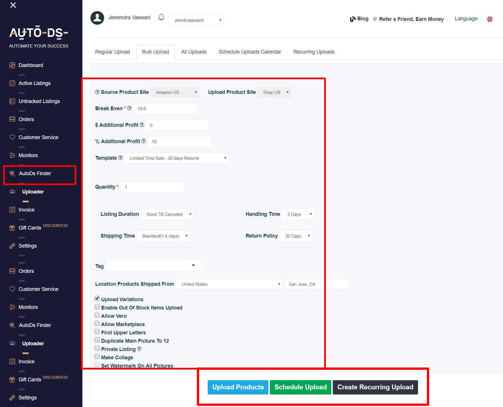503x407 pixels.
Task: Click the Upload Products button
Action: click(238, 387)
